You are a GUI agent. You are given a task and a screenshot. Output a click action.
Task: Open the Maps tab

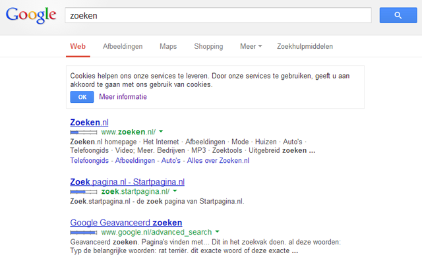point(168,46)
